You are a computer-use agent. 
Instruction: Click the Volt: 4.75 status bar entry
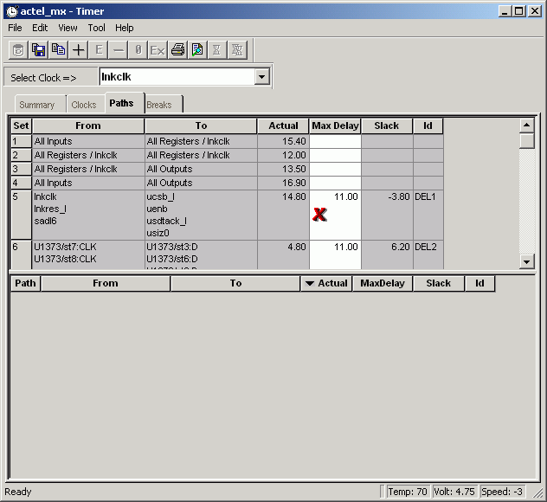pyautogui.click(x=454, y=492)
